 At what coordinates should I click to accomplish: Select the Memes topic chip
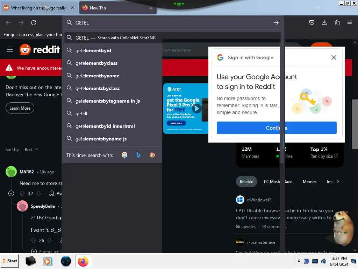(x=309, y=182)
